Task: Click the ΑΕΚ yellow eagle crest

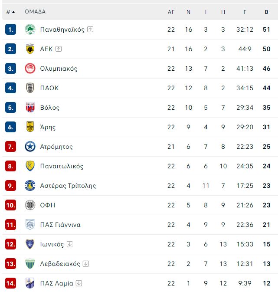Action: [x=30, y=49]
